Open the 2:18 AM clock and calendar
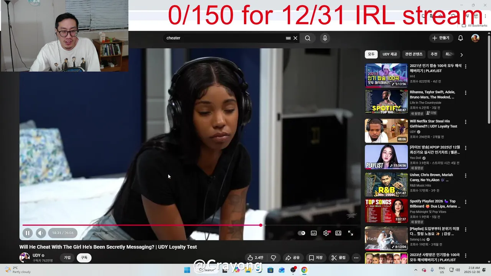The height and width of the screenshot is (276, 491). (473, 270)
